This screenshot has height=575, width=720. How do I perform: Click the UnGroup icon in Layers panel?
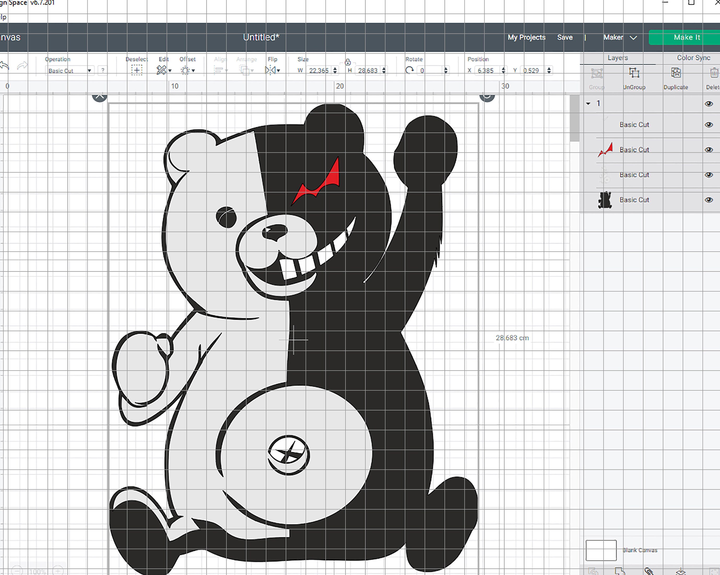tap(634, 73)
